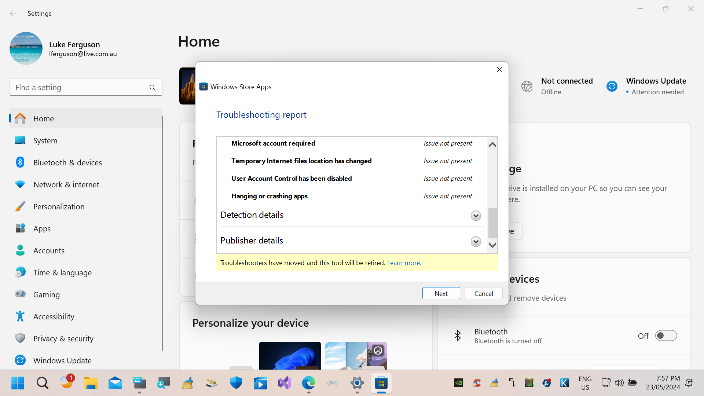
Task: Expand Detection details section
Action: pos(476,216)
